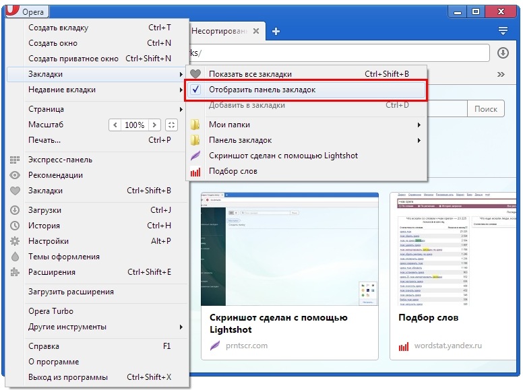Open Скриншот сделан с помощью Lightshot bookmark
Screen dimensions: 523x390
click(x=306, y=156)
